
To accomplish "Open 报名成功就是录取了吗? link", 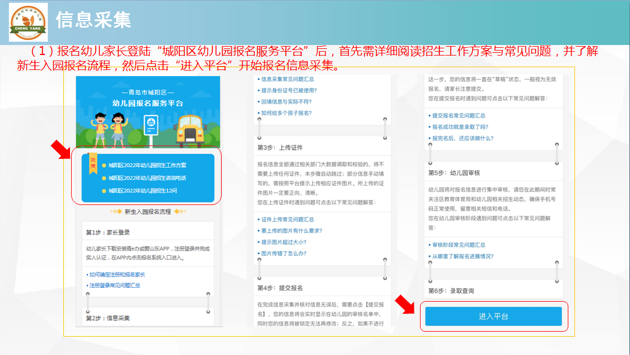I will point(460,127).
